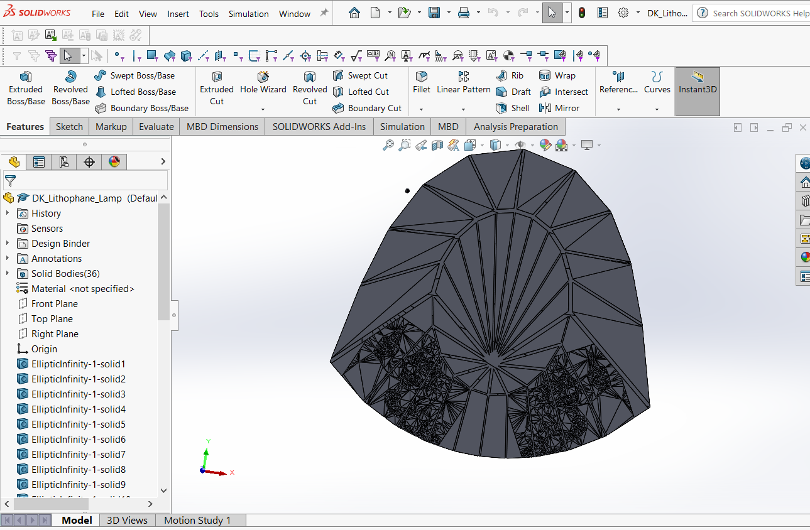Toggle the Filter Faces selection filter

tap(152, 56)
